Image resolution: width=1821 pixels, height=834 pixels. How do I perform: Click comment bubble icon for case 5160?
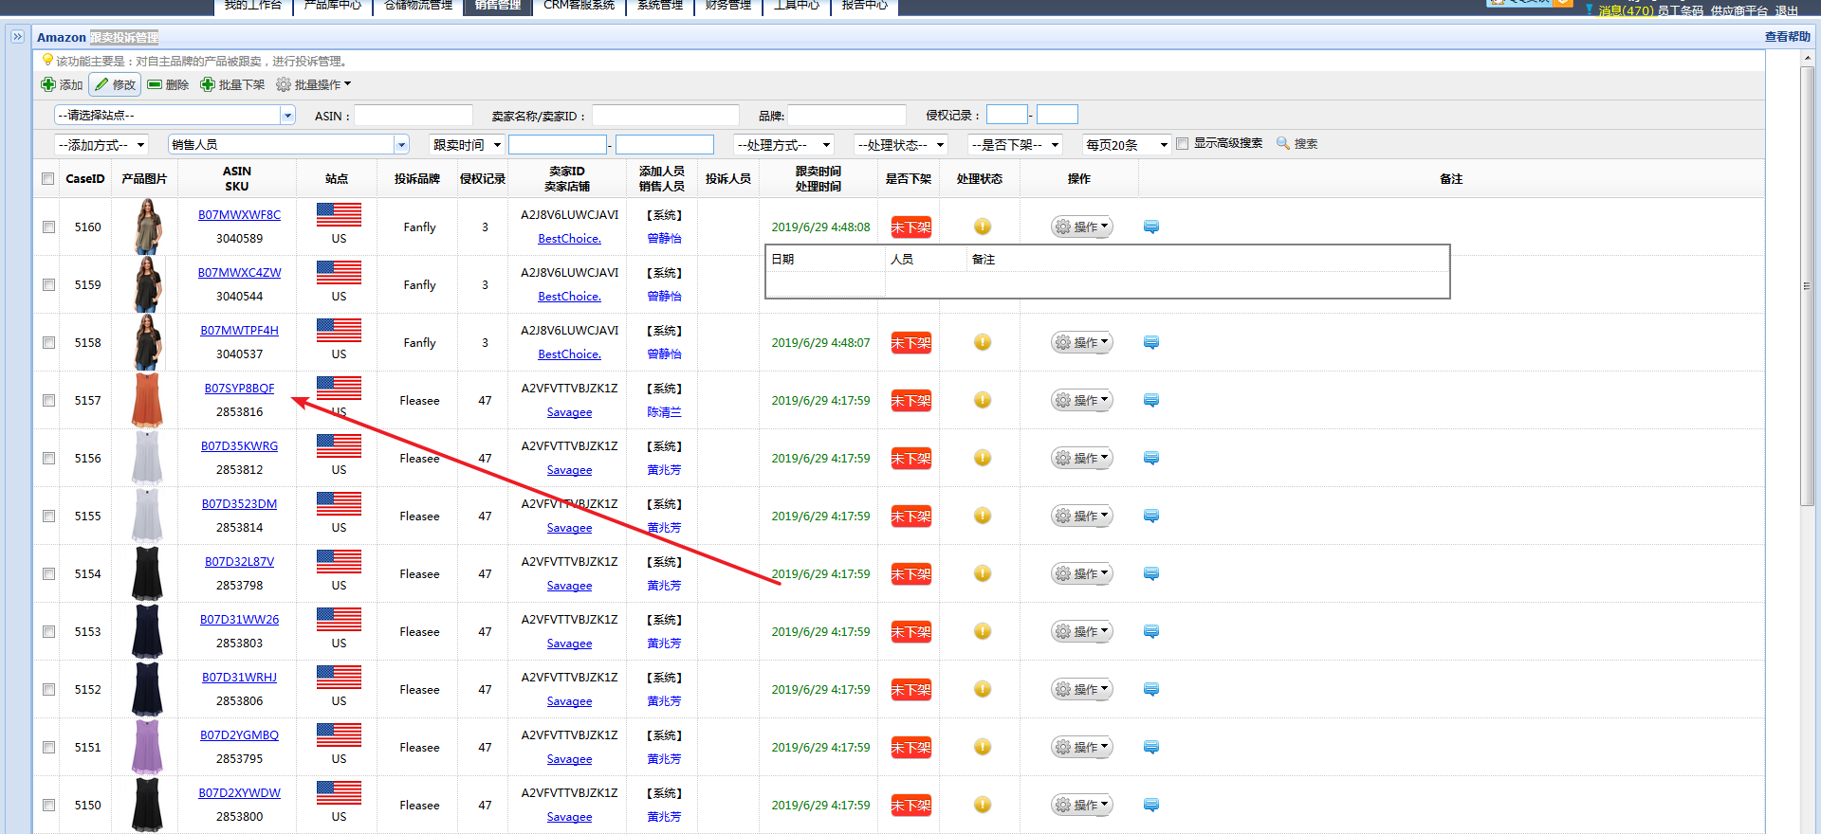pos(1151,227)
